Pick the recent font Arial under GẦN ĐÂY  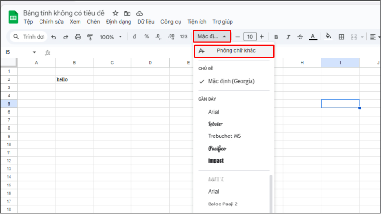click(213, 112)
